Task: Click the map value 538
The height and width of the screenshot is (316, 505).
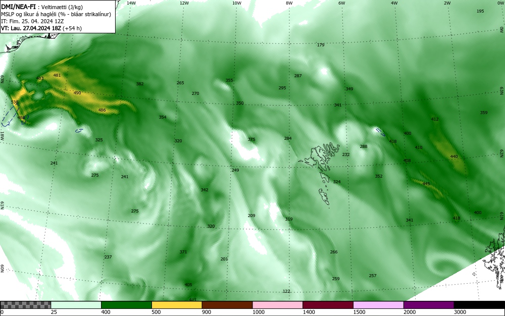Action: pos(15,102)
